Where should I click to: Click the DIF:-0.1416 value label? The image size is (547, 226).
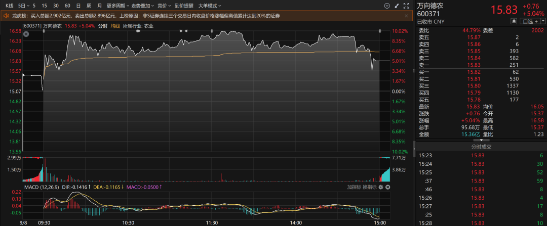77,188
